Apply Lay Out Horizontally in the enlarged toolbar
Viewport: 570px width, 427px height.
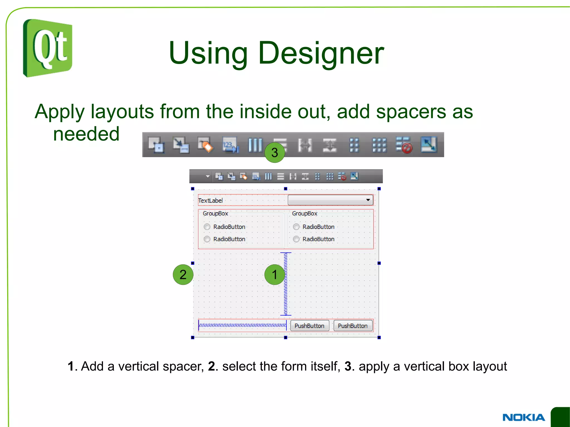click(x=255, y=145)
